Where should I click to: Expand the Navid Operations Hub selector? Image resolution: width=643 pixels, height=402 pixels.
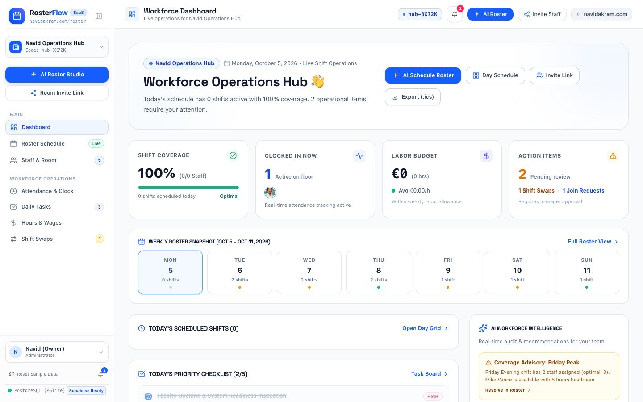tap(57, 47)
